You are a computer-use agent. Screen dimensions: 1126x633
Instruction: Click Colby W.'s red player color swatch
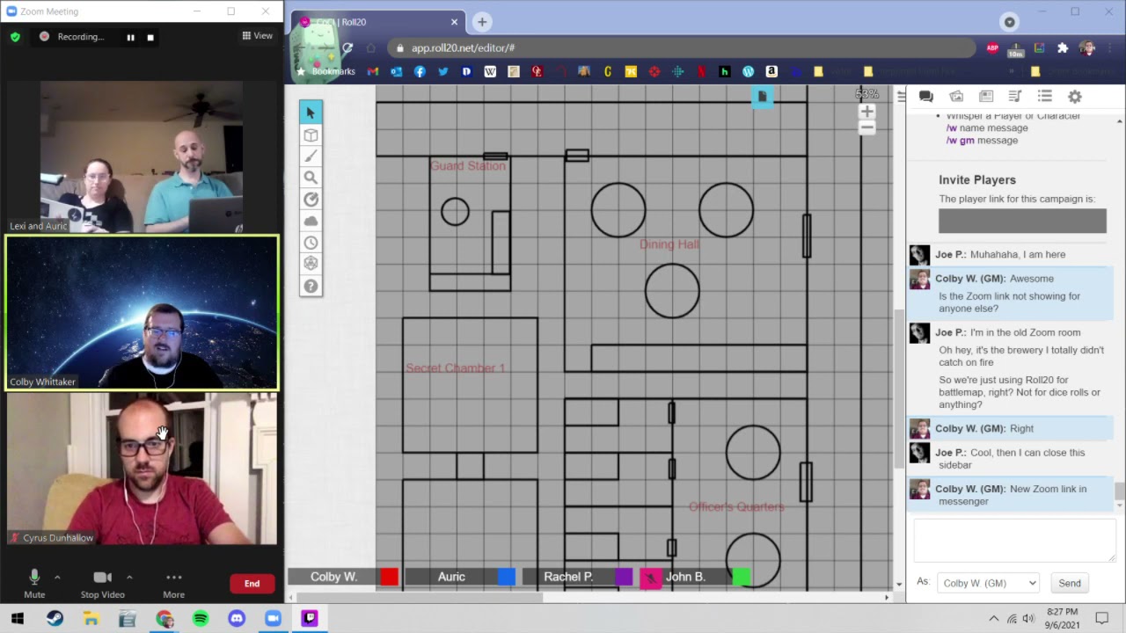[389, 577]
